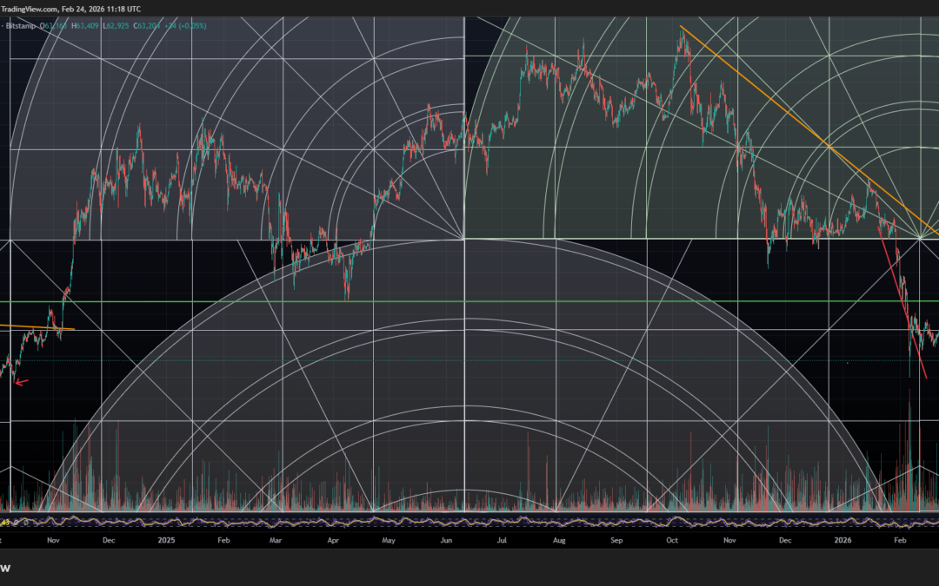Click the high value H63,409
This screenshot has height=586, width=939.
tap(85, 26)
